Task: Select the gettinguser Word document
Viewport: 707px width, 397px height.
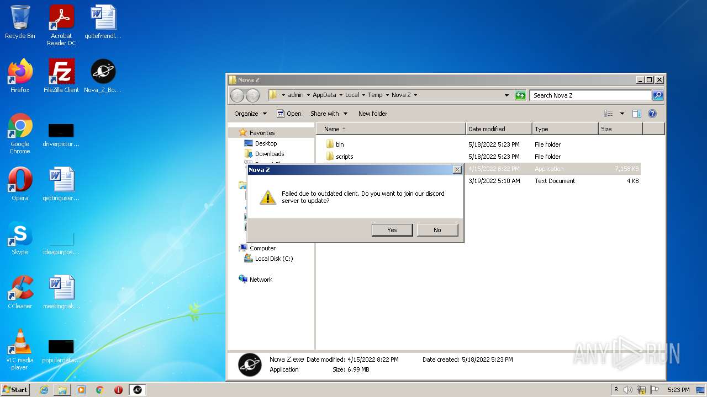Action: [61, 184]
